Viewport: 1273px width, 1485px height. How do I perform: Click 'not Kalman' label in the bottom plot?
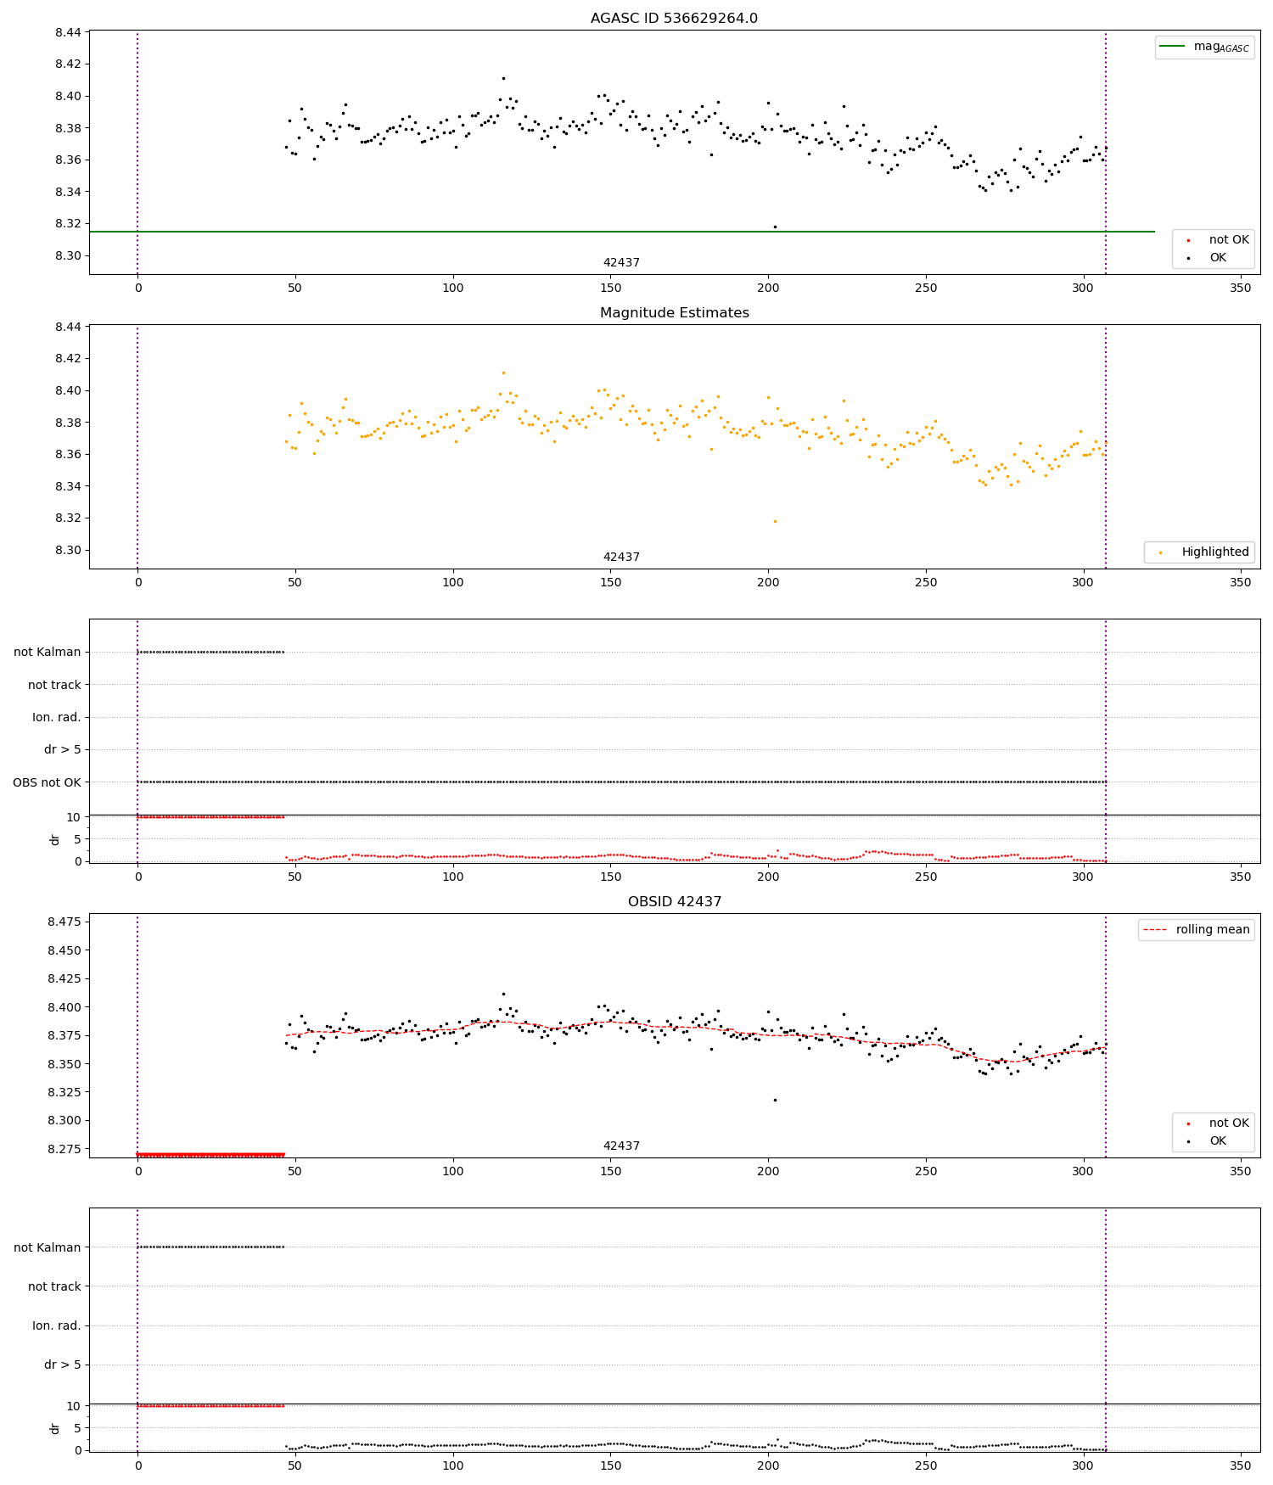coord(48,1248)
